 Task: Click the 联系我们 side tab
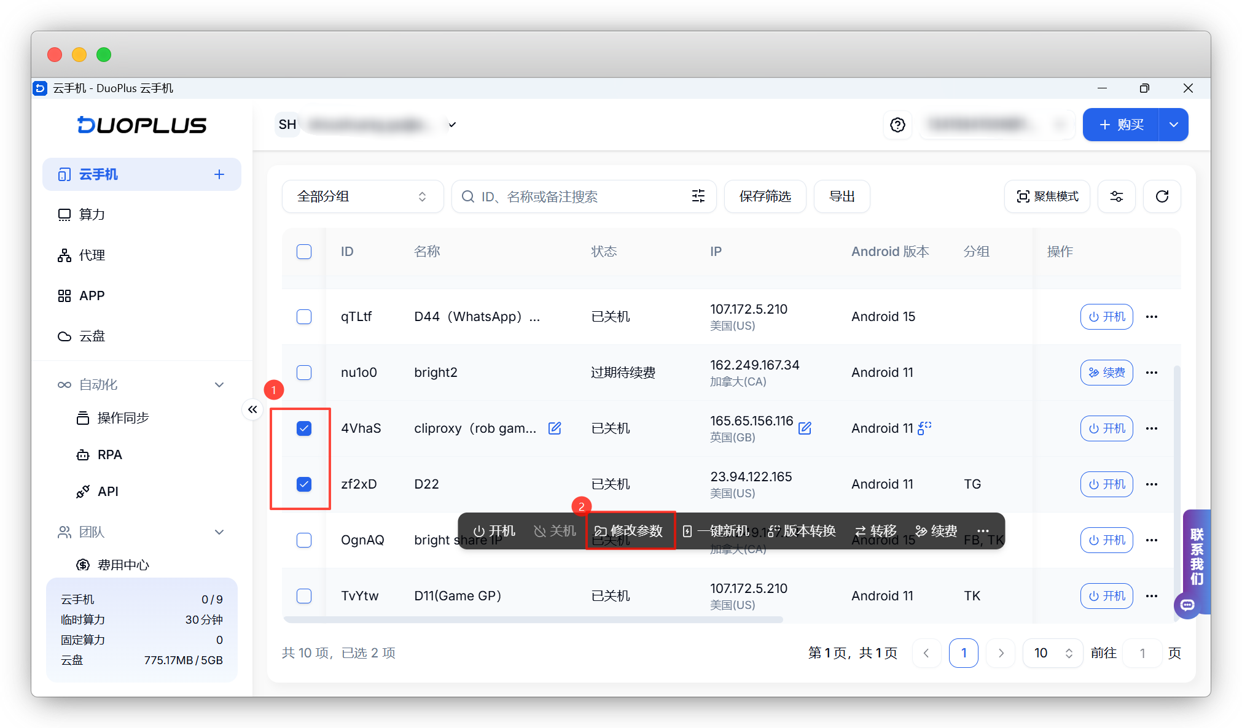pyautogui.click(x=1197, y=556)
